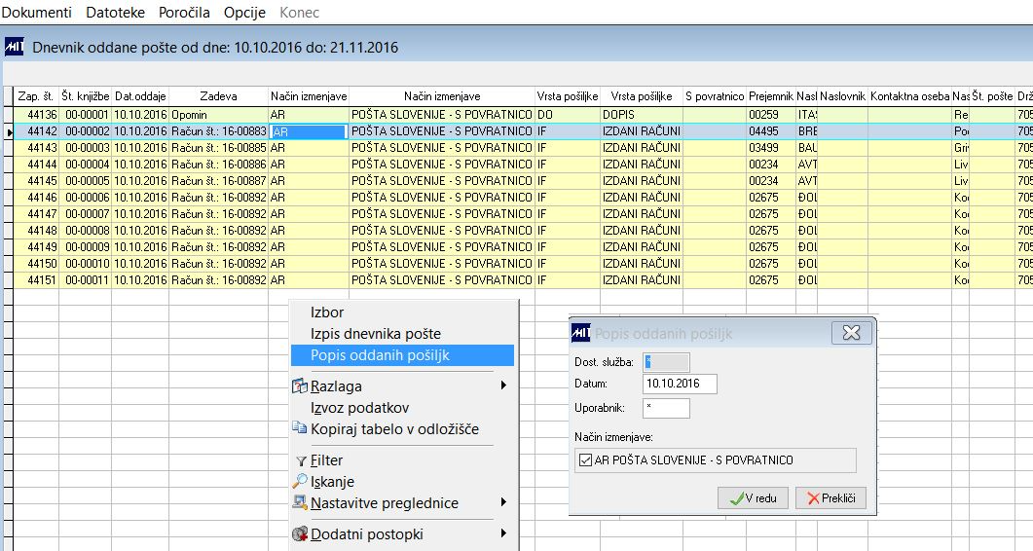The width and height of the screenshot is (1033, 551).
Task: Click the Naslovnik column header
Action: click(842, 96)
